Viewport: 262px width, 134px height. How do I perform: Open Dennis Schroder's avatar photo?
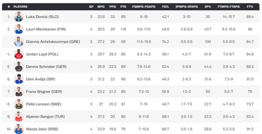tap(19, 66)
